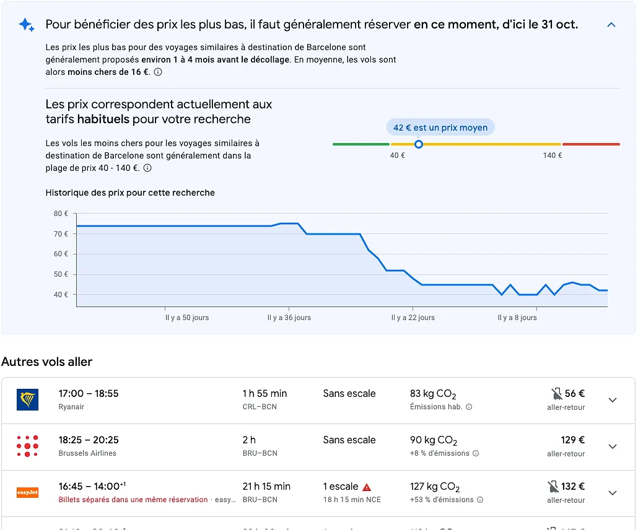This screenshot has height=530, width=638.
Task: Expand the Brussels Airlines 18:25 flight details
Action: click(613, 446)
